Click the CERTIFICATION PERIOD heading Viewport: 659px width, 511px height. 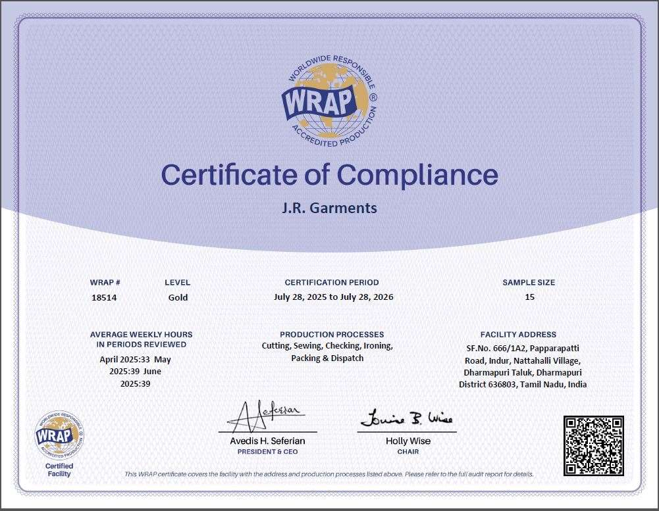coord(332,282)
